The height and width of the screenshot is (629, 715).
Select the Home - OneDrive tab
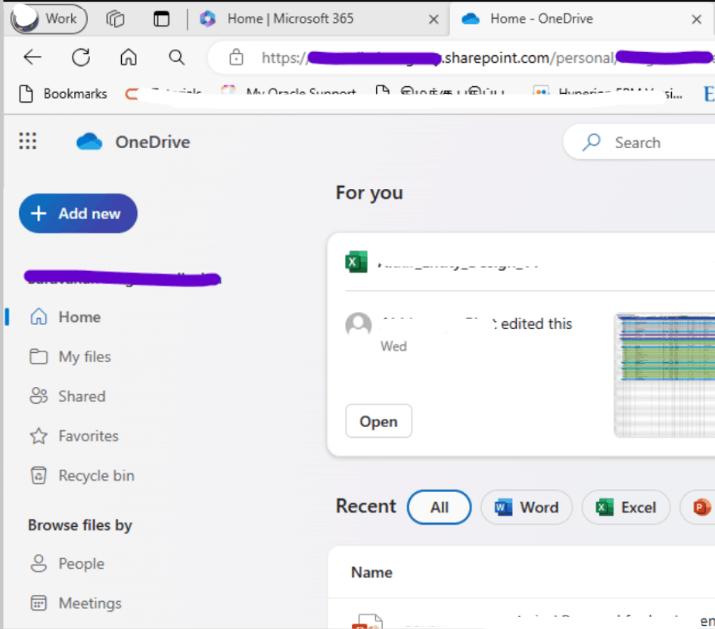(541, 19)
